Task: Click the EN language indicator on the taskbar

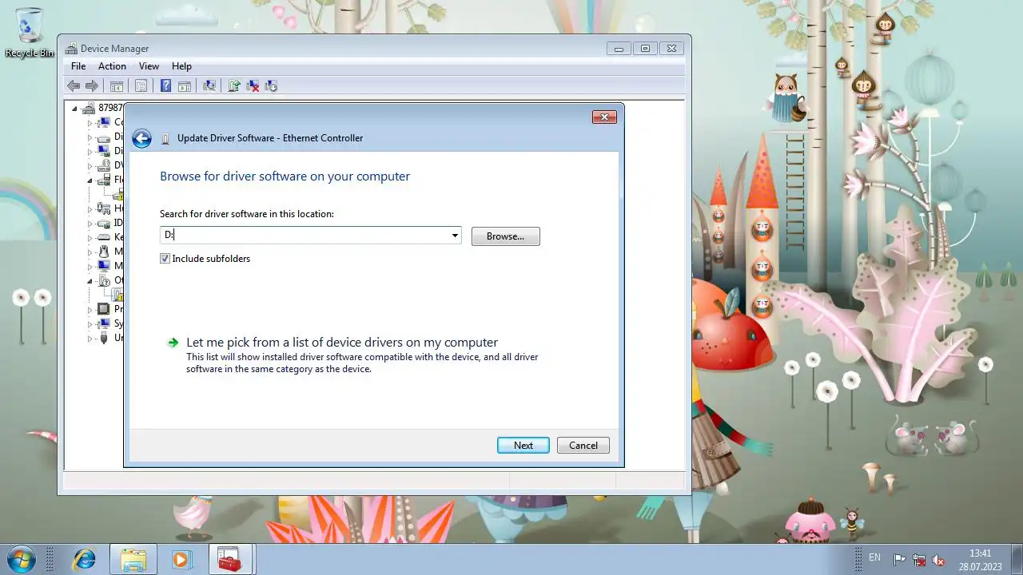Action: 874,557
